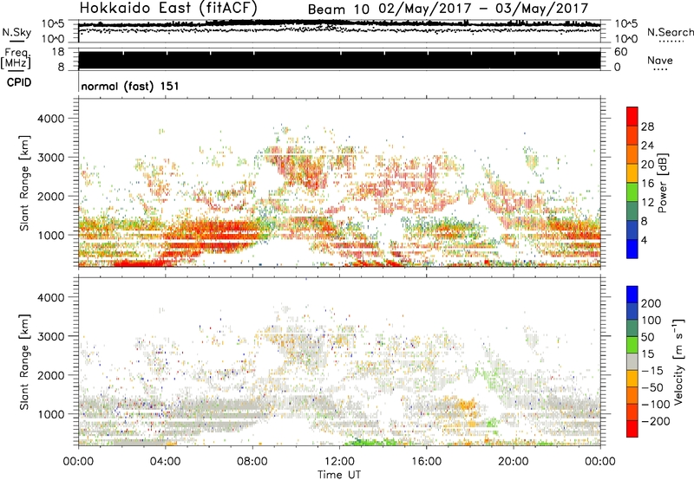Pick the gray segment of Velocity colorbar

[x=632, y=361]
